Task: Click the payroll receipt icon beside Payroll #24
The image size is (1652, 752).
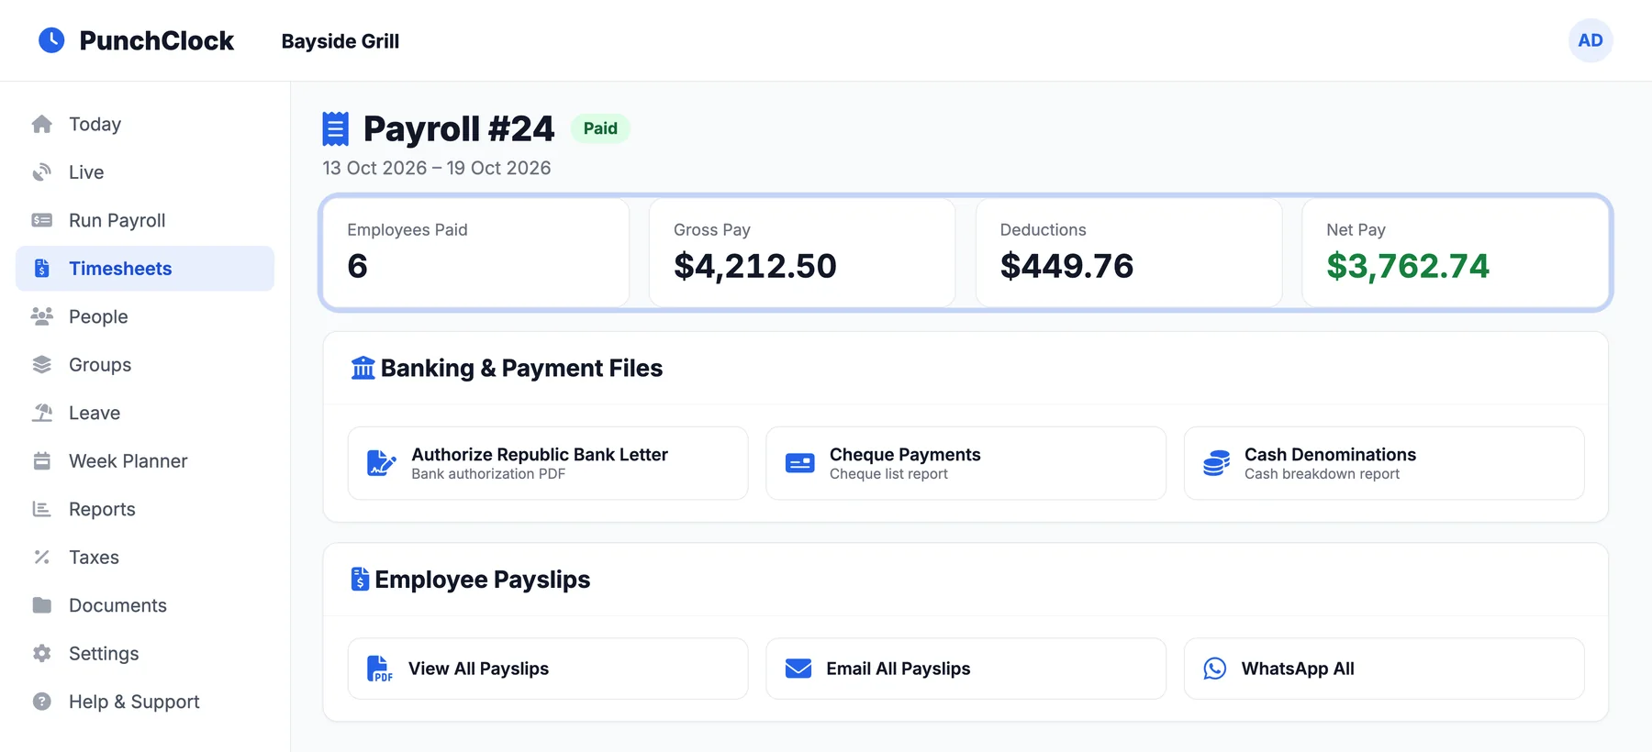Action: 336,128
